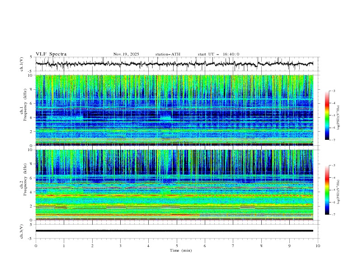This screenshot has height=276, width=358.
Task: Click the "10" kHz tick of ch.1 spectrogram
Action: [x=30, y=75]
